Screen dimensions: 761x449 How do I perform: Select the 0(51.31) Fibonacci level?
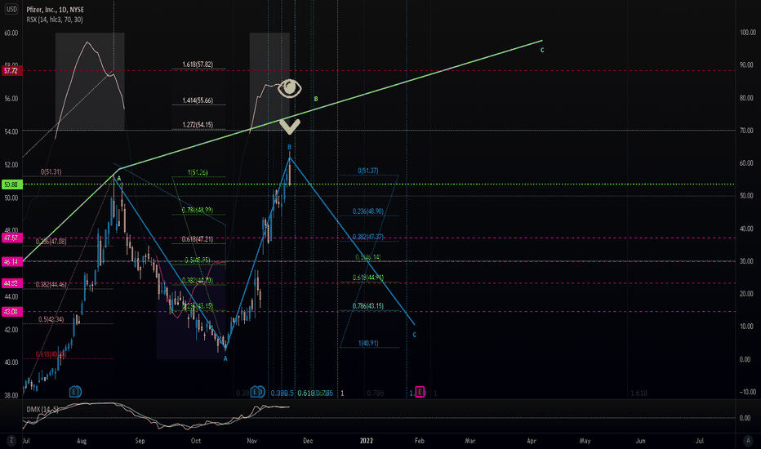click(51, 171)
